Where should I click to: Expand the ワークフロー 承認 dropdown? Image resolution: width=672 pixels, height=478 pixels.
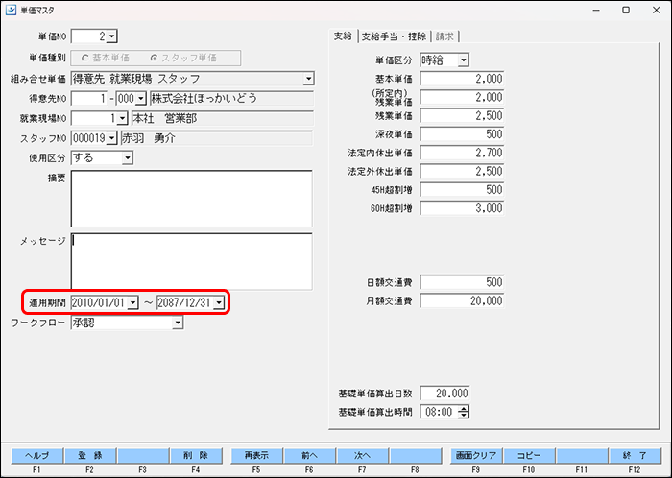tap(178, 323)
